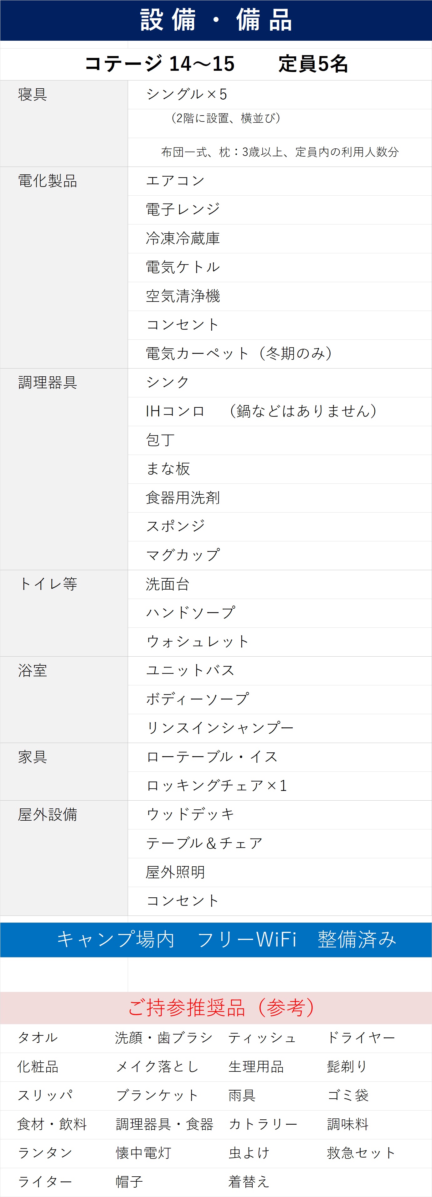Click the 空気清浄機 item
This screenshot has width=432, height=1197.
pos(183,296)
